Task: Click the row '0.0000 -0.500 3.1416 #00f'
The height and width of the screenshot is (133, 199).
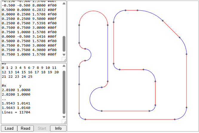Action: (x=29, y=37)
